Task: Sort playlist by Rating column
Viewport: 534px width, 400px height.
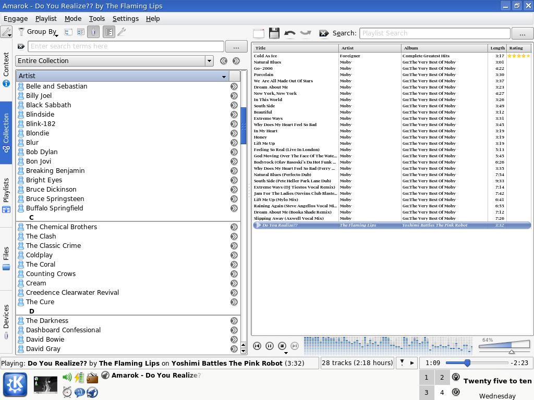Action: point(519,48)
